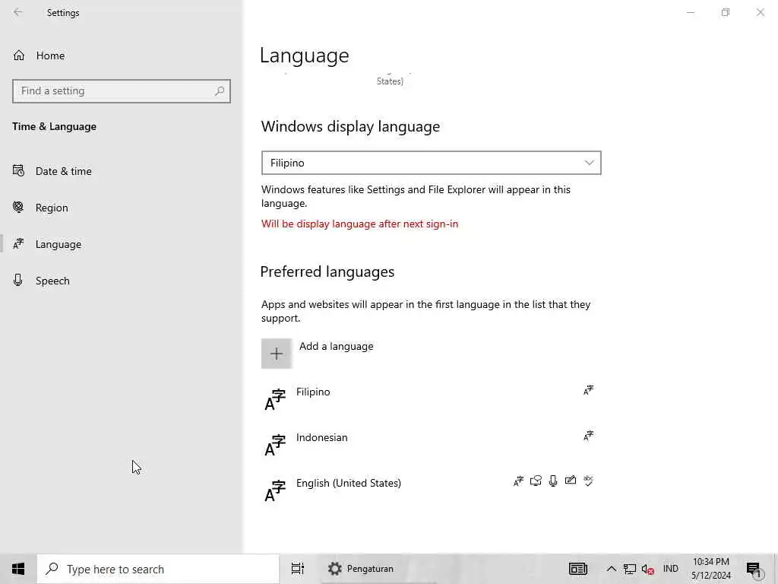Open Home in Settings sidebar
The width and height of the screenshot is (778, 584).
pyautogui.click(x=50, y=56)
